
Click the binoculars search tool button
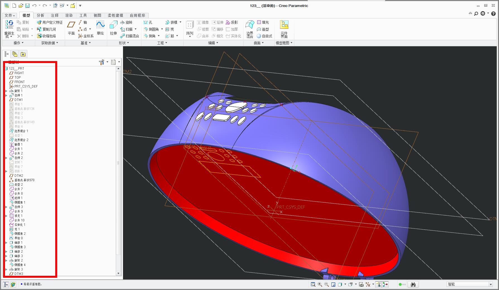413,284
